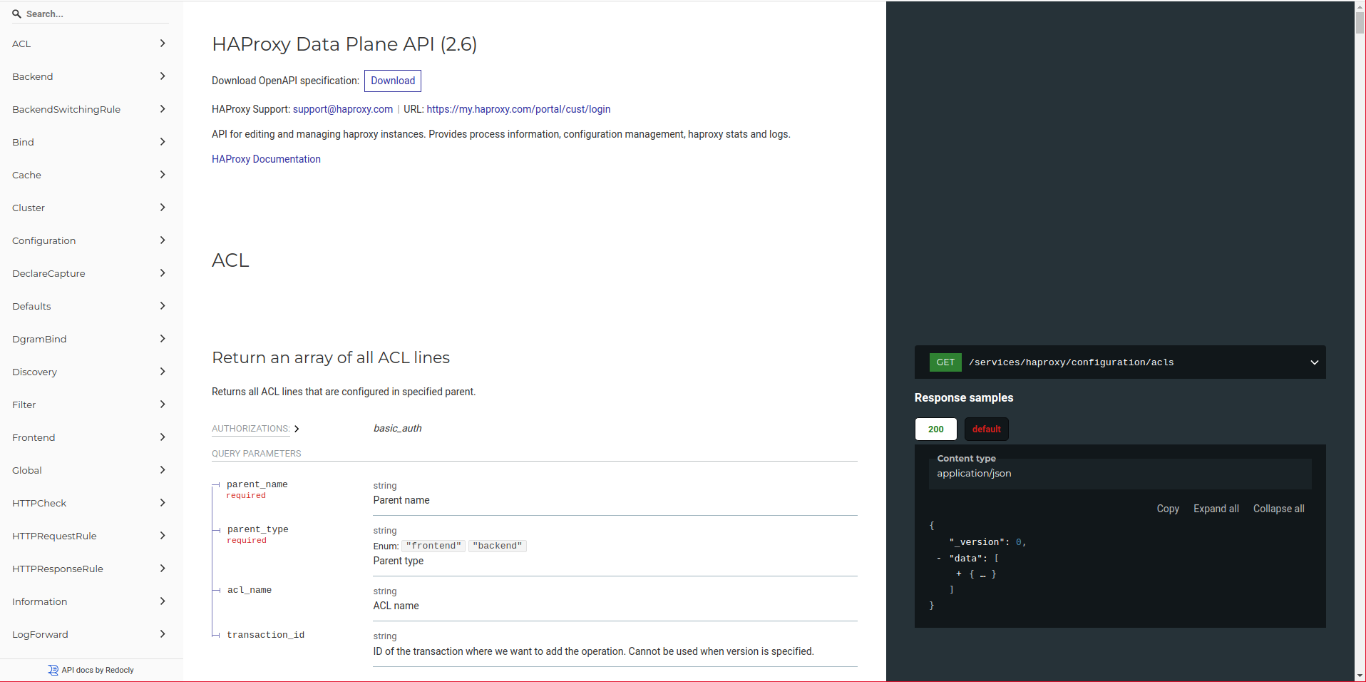The image size is (1366, 682).
Task: Select the 200 response tab
Action: pyautogui.click(x=935, y=429)
